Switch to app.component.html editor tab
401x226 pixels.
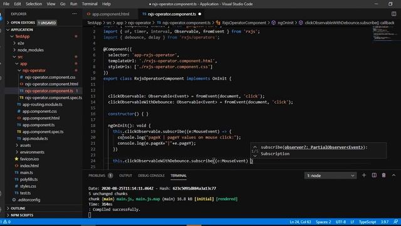pos(110,14)
